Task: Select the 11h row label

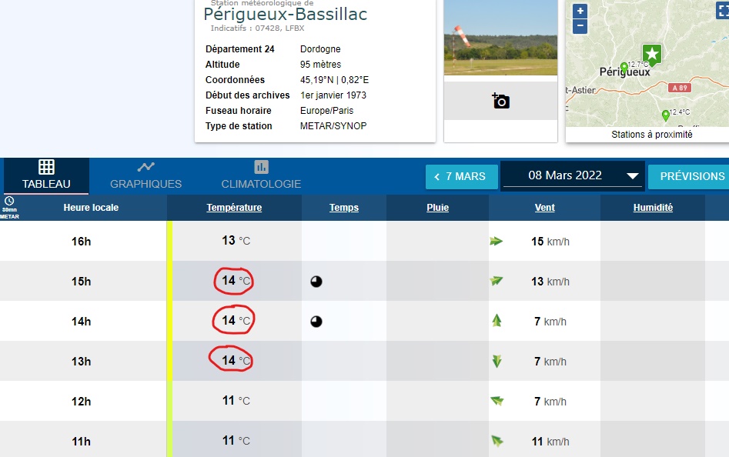Action: [82, 441]
